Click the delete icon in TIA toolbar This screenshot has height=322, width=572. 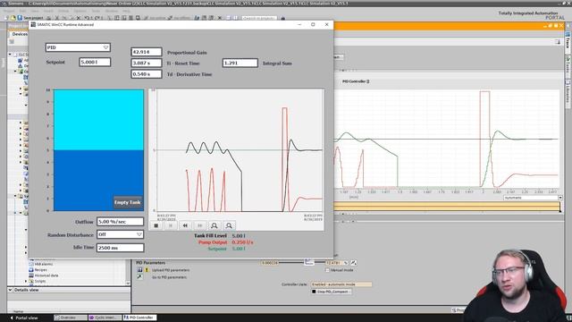[78, 18]
